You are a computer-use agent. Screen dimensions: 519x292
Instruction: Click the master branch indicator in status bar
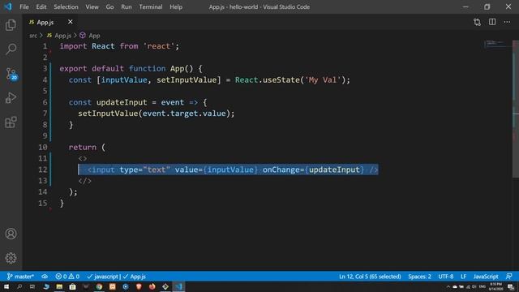pyautogui.click(x=20, y=277)
